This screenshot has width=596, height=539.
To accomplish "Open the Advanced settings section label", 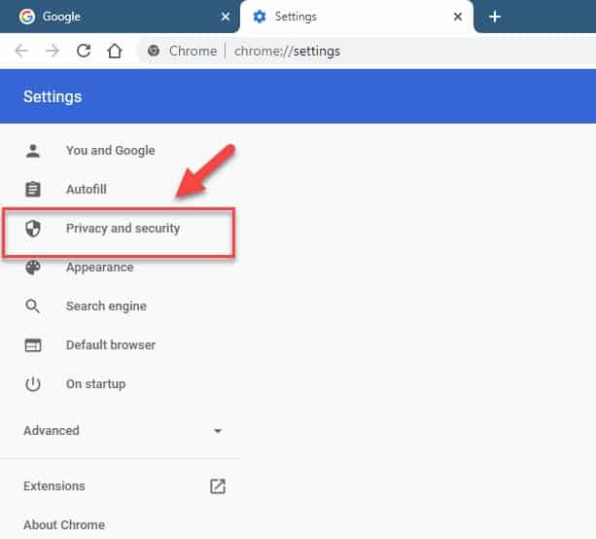I will (52, 431).
